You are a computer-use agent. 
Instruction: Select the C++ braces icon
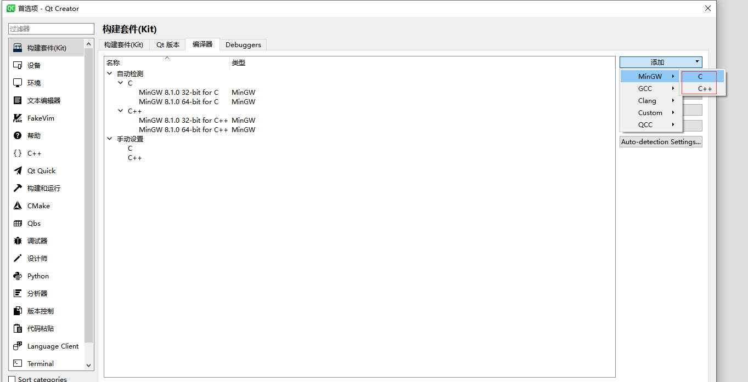coord(18,153)
